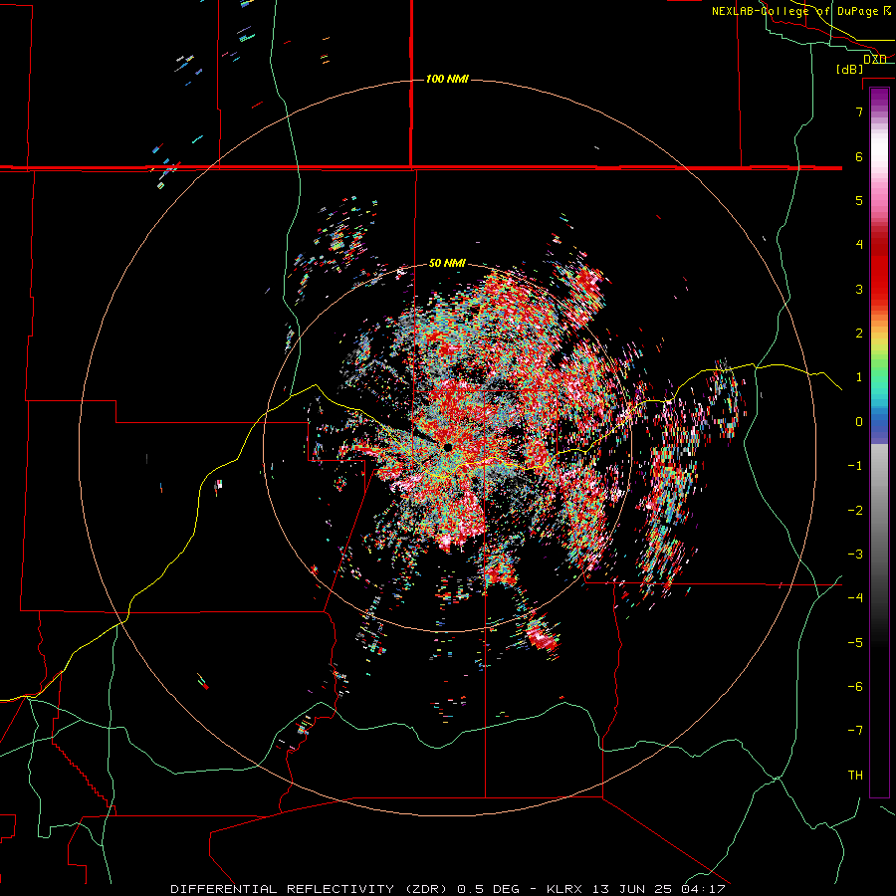This screenshot has height=896, width=896.
Task: Click the black radar site dot at center
Action: (448, 447)
